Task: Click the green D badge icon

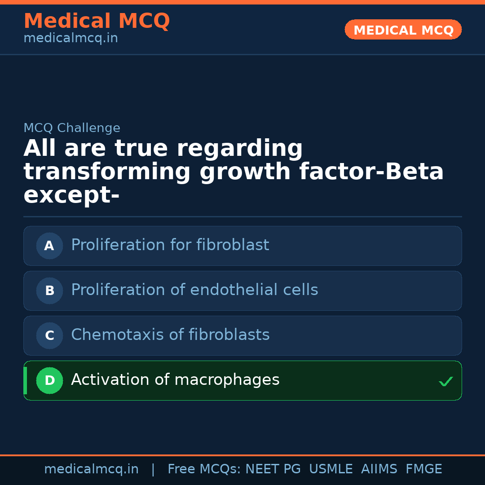Action: (x=49, y=380)
